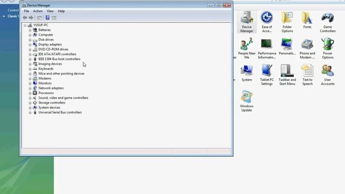Click the Network adapters icon
Screen dimensions: 345x194
(x=34, y=88)
